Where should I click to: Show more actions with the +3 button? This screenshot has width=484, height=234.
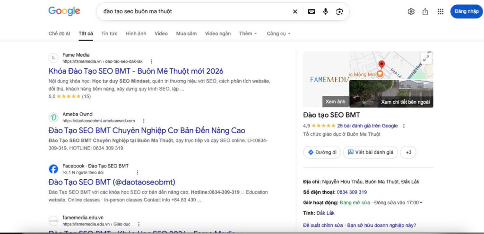[x=408, y=152]
